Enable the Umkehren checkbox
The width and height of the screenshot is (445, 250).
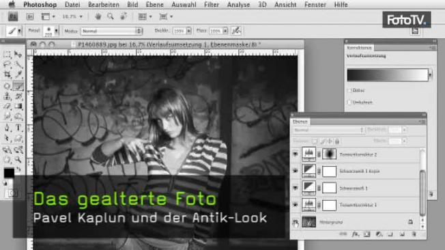pos(349,102)
